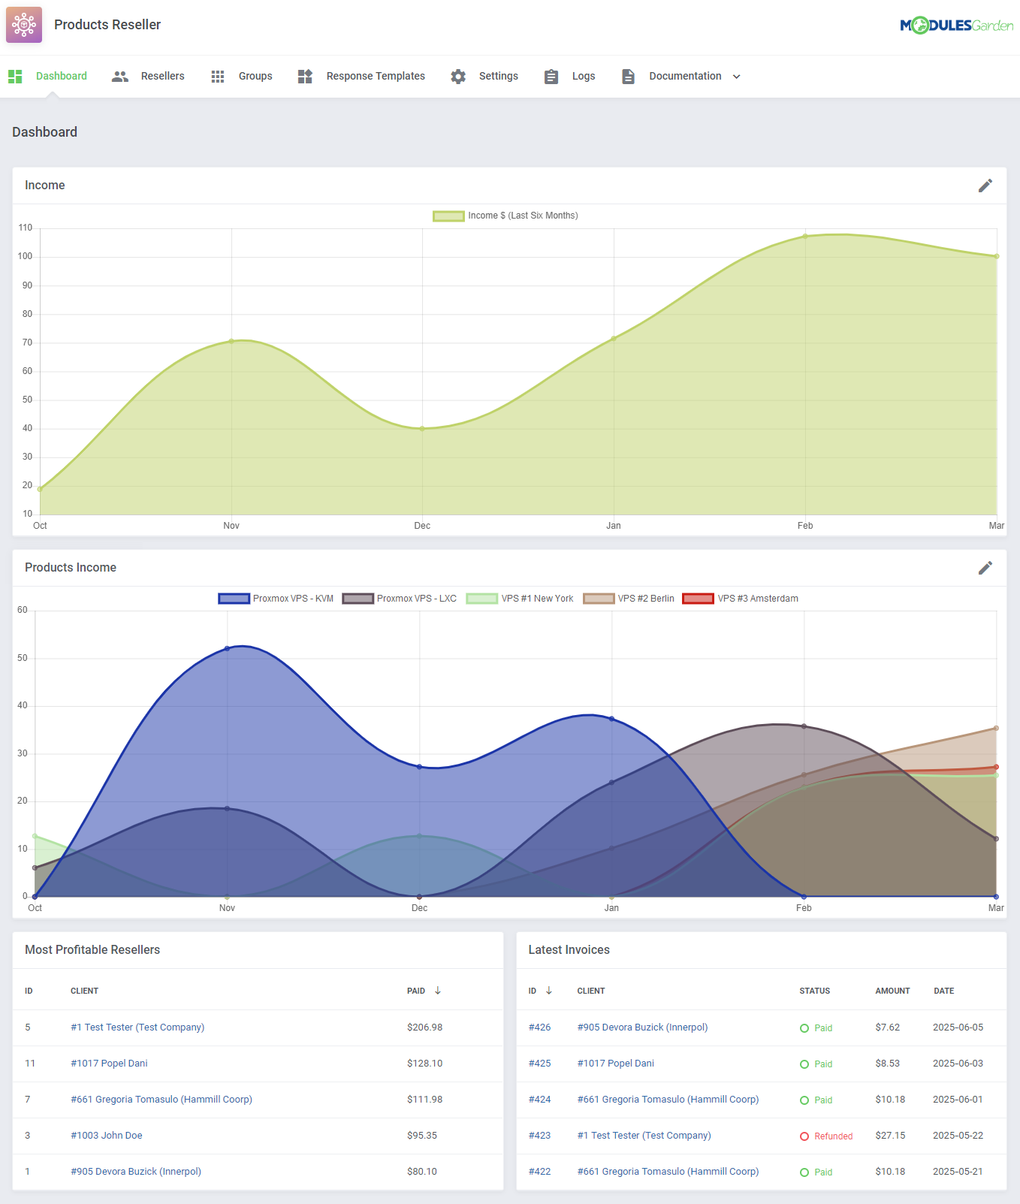Click the VPS #2 Berlin color swatch
Screen dimensions: 1020x1204
599,599
